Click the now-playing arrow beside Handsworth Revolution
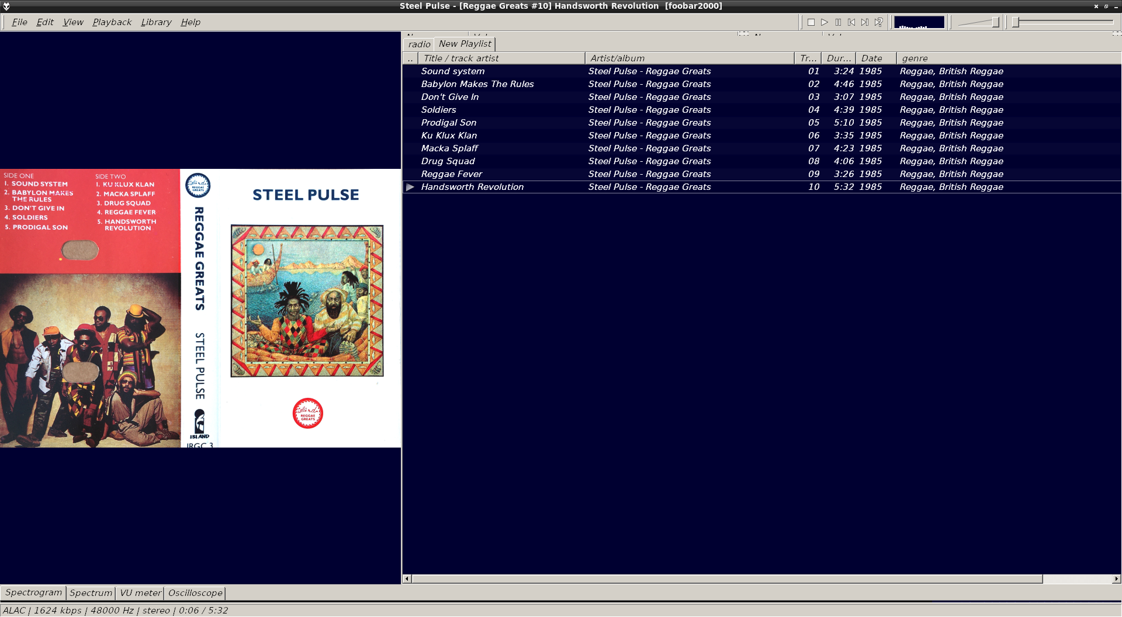The height and width of the screenshot is (617, 1122). coord(410,187)
